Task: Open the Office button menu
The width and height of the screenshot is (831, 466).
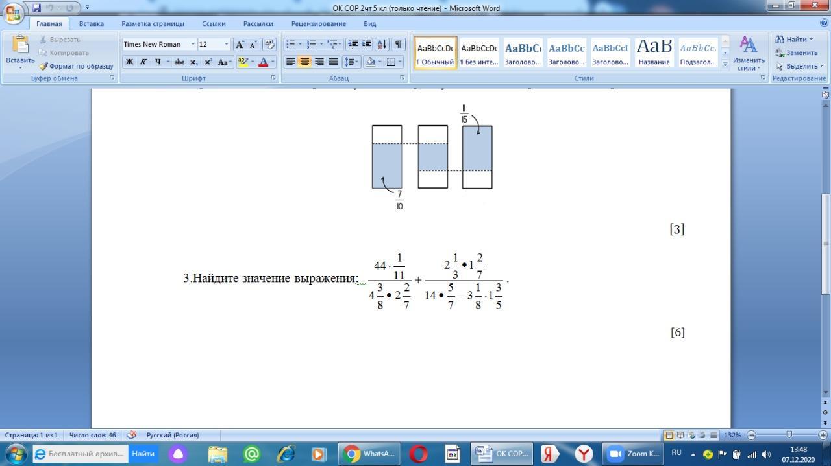Action: pyautogui.click(x=13, y=12)
